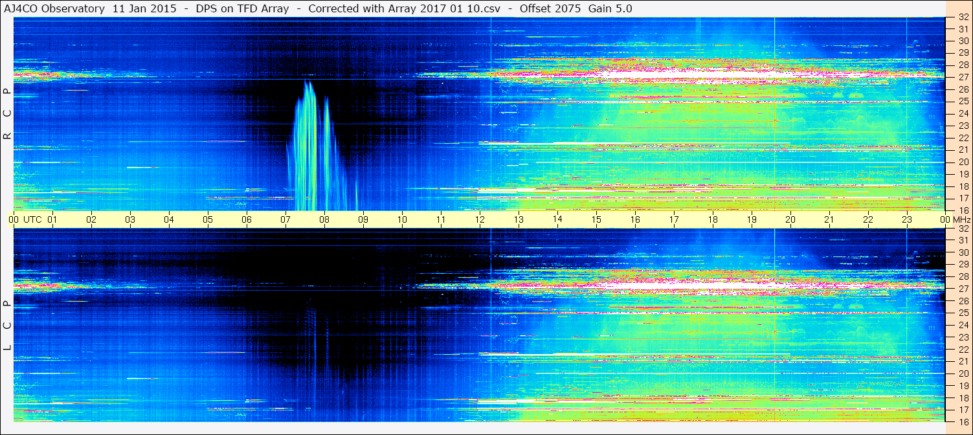The image size is (973, 435).
Task: Click the "UTC" label on the time axis
Action: click(32, 219)
